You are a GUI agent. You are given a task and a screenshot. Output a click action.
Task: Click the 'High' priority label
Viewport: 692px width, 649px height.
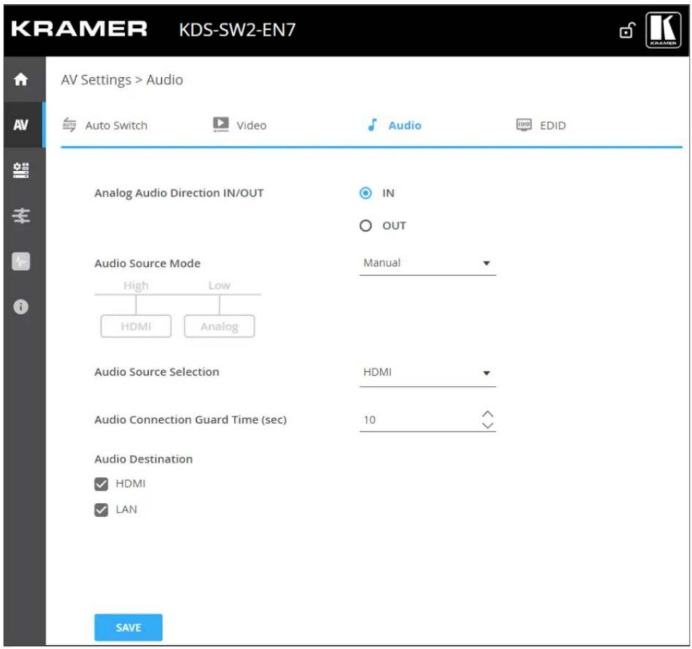[x=136, y=286]
